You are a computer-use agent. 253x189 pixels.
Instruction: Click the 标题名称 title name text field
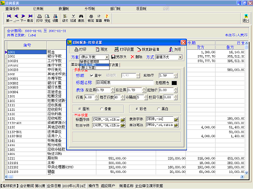tap(125, 83)
